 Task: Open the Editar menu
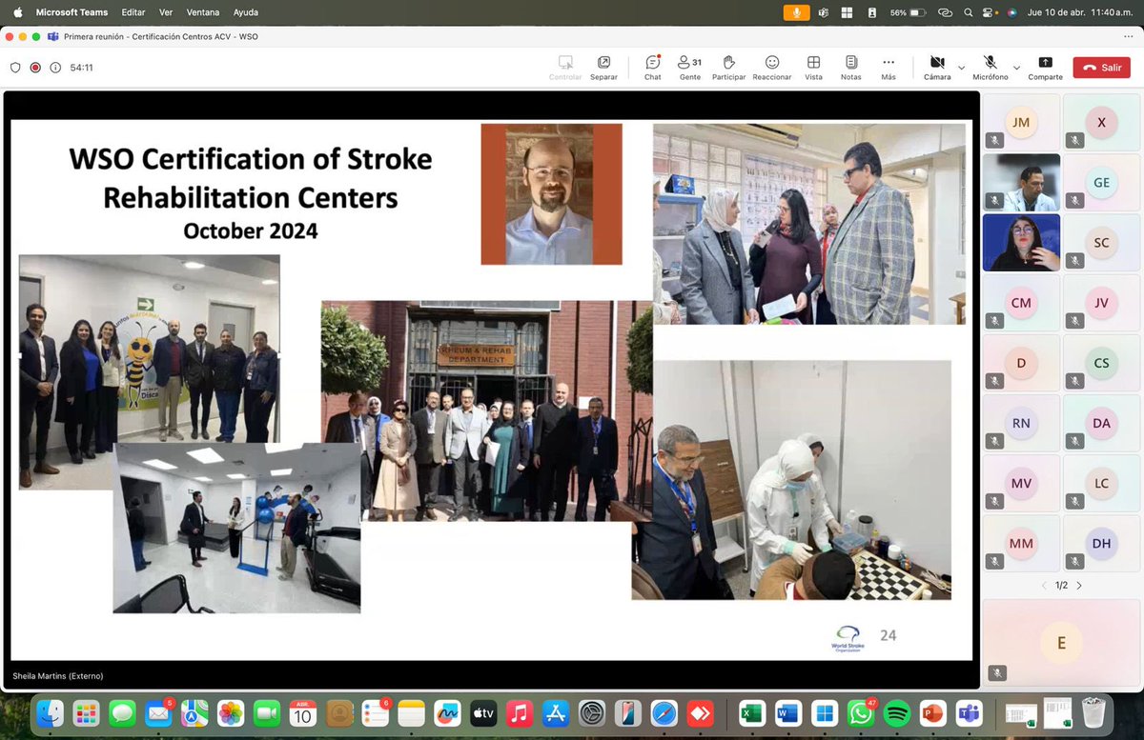click(133, 12)
